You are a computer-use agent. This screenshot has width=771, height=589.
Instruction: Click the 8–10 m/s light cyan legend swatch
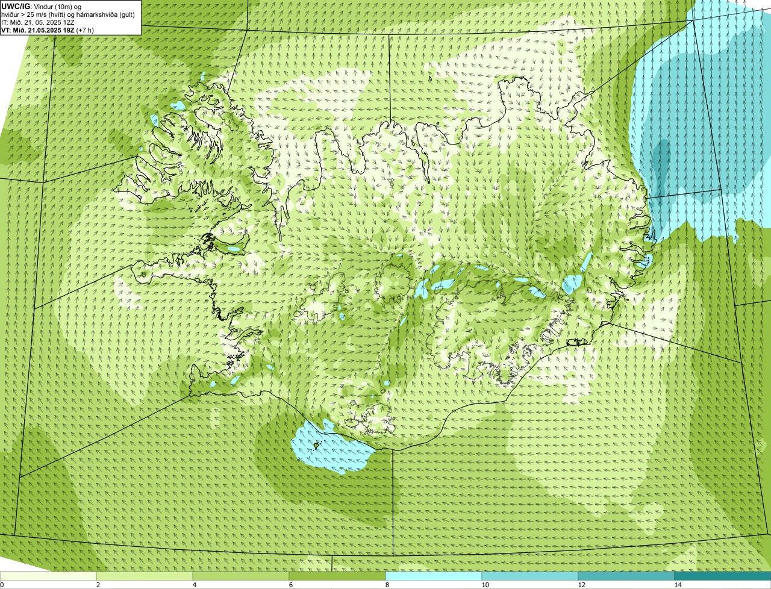tap(434, 576)
